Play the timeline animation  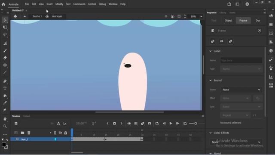(171, 124)
